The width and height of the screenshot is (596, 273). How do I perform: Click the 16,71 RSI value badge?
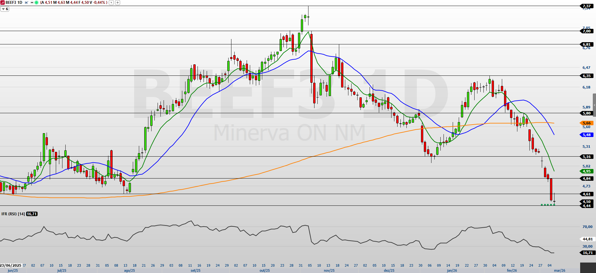(32, 214)
